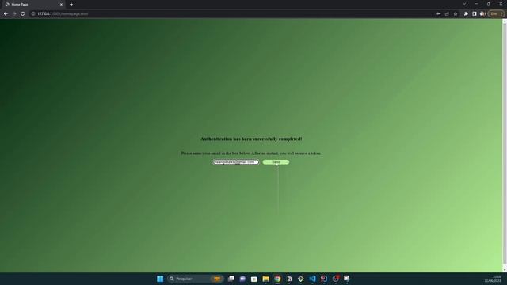
Task: Toggle the browser side panel
Action: coord(475,14)
